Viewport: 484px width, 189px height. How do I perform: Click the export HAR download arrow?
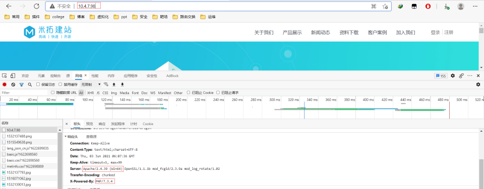pyautogui.click(x=122, y=84)
